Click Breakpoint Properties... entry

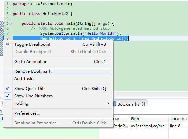(x=58, y=123)
